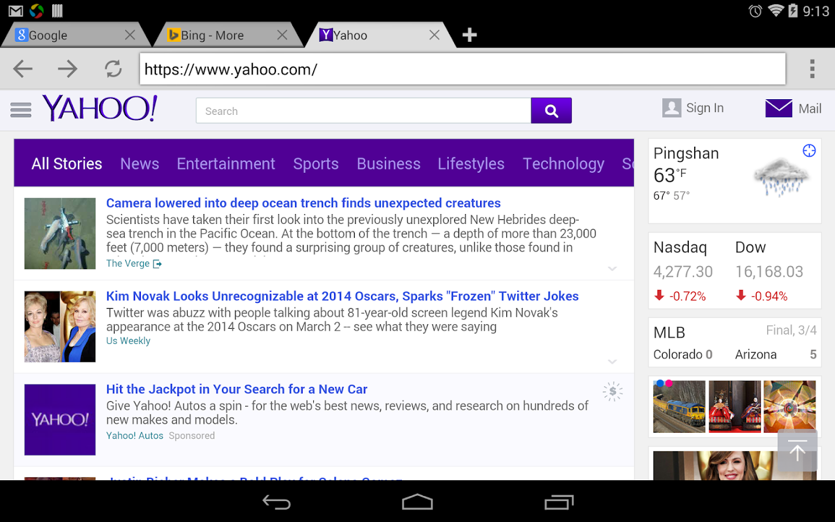Expand the ocean trench story chevron
The height and width of the screenshot is (522, 835).
612,269
